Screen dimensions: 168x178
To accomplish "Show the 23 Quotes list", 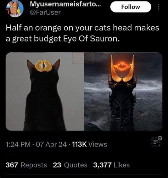I will [x=70, y=165].
